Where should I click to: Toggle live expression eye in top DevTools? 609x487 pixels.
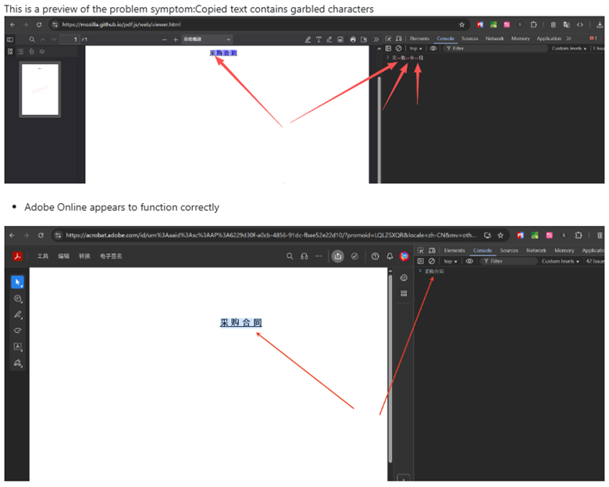[x=433, y=48]
